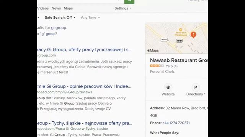Open the Safe Search: Off dropdown
This screenshot has height=137, width=245.
click(60, 18)
